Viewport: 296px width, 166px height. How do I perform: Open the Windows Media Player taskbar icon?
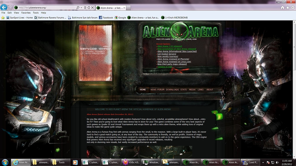click(75, 163)
